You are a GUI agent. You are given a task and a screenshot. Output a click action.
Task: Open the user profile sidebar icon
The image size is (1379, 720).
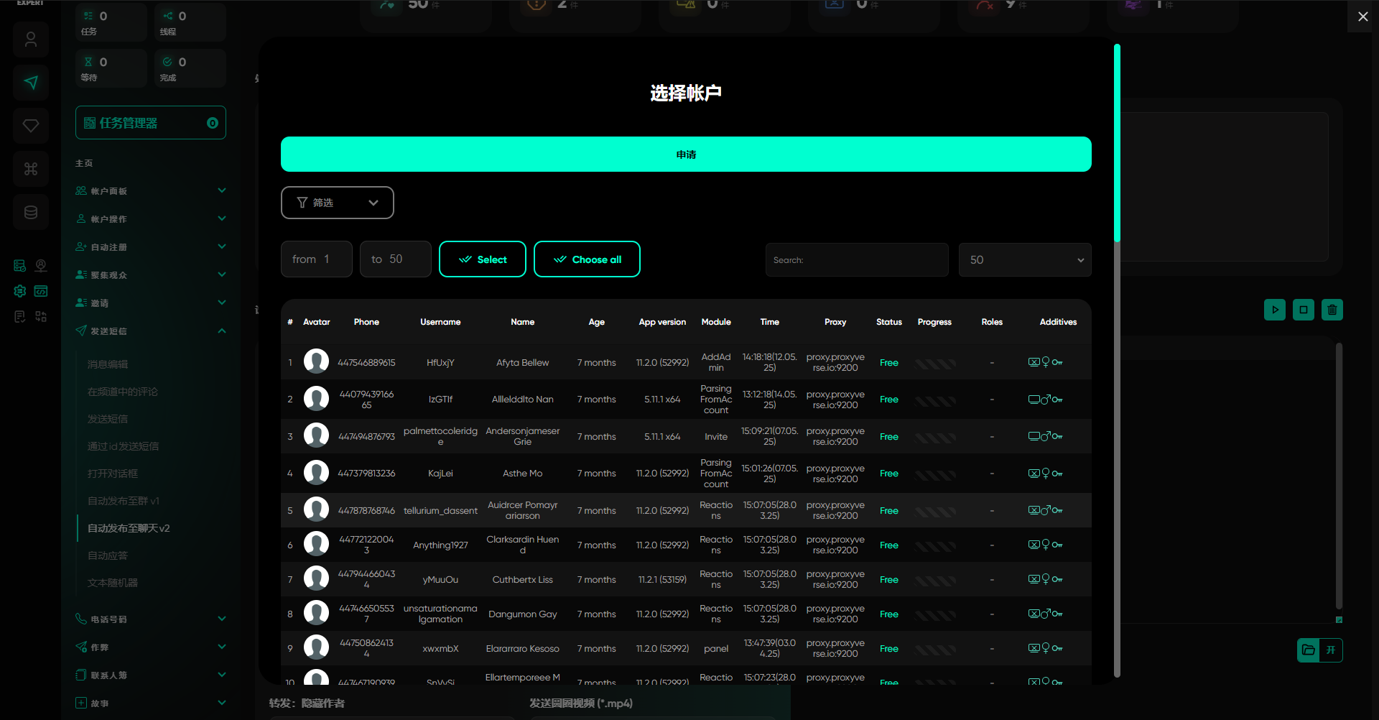click(31, 40)
